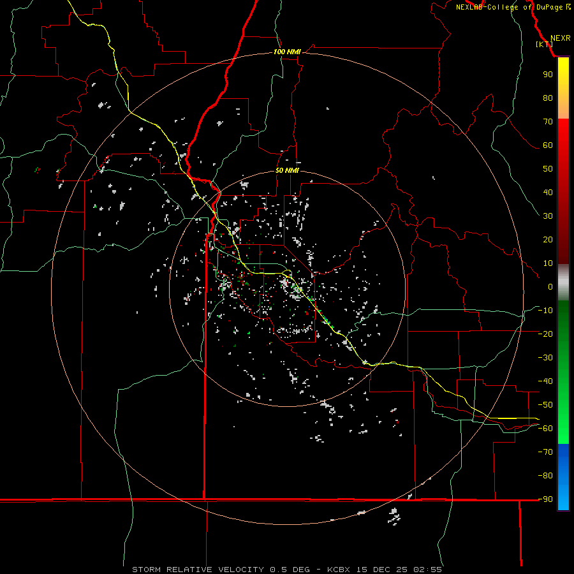Click the gray zero-velocity segment of color bar
This screenshot has height=574, width=574.
[x=563, y=283]
